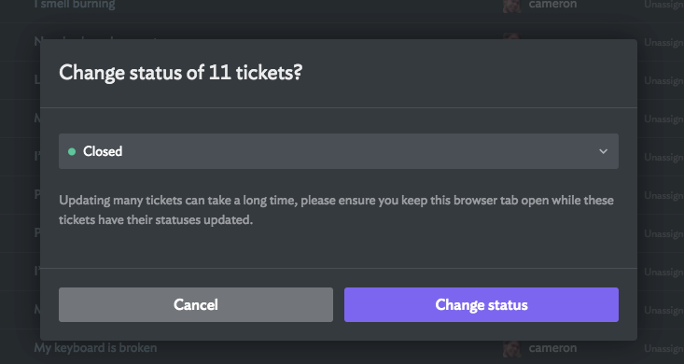684x364 pixels.
Task: Confirm with the Change status button
Action: [482, 304]
